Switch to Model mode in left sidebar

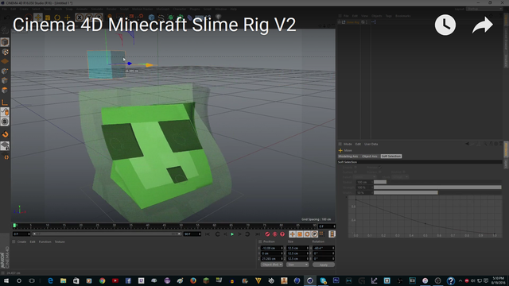[5, 42]
